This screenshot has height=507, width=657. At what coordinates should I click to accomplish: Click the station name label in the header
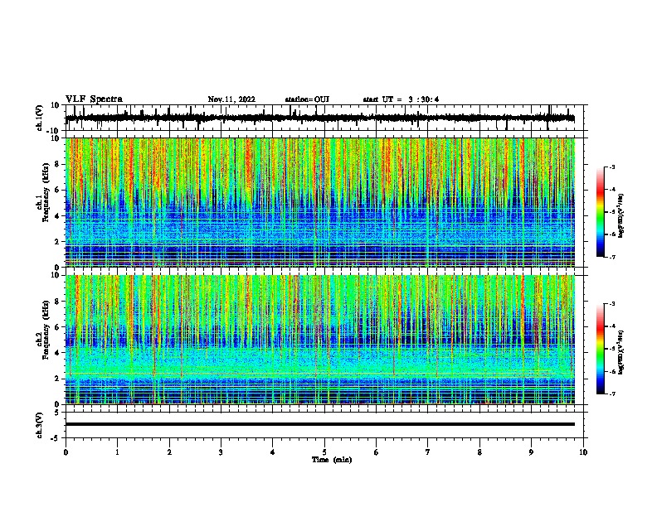click(x=307, y=99)
